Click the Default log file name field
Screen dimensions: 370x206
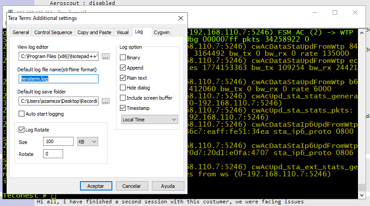[59, 79]
